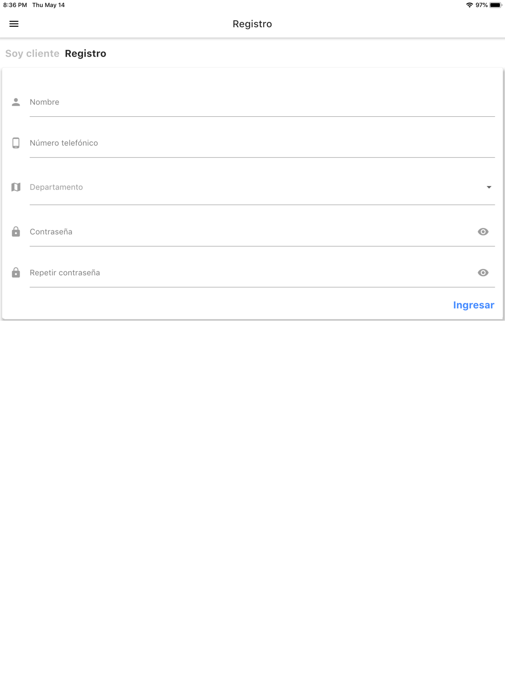Click the lock icon beside Contraseña
The height and width of the screenshot is (674, 505).
(x=16, y=231)
